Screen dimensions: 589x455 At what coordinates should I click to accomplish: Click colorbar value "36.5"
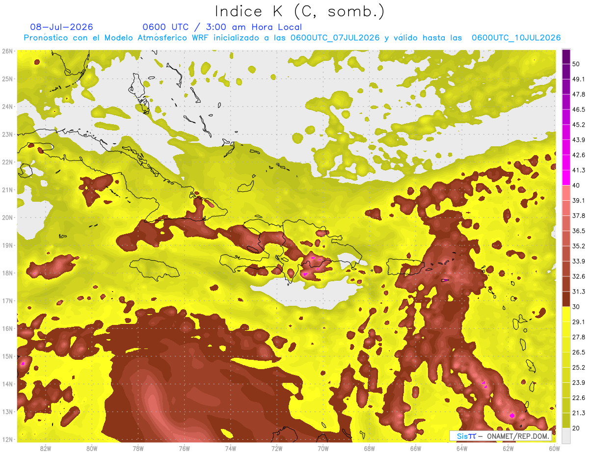point(578,231)
